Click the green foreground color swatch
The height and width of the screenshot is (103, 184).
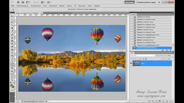(x=11, y=85)
